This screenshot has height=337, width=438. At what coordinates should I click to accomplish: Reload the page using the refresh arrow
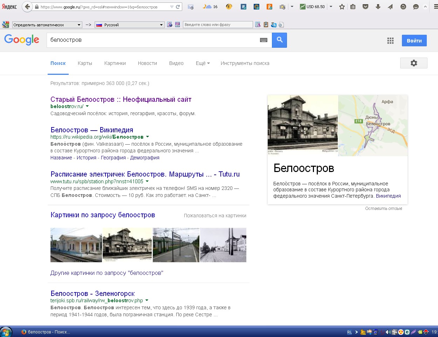pos(178,7)
